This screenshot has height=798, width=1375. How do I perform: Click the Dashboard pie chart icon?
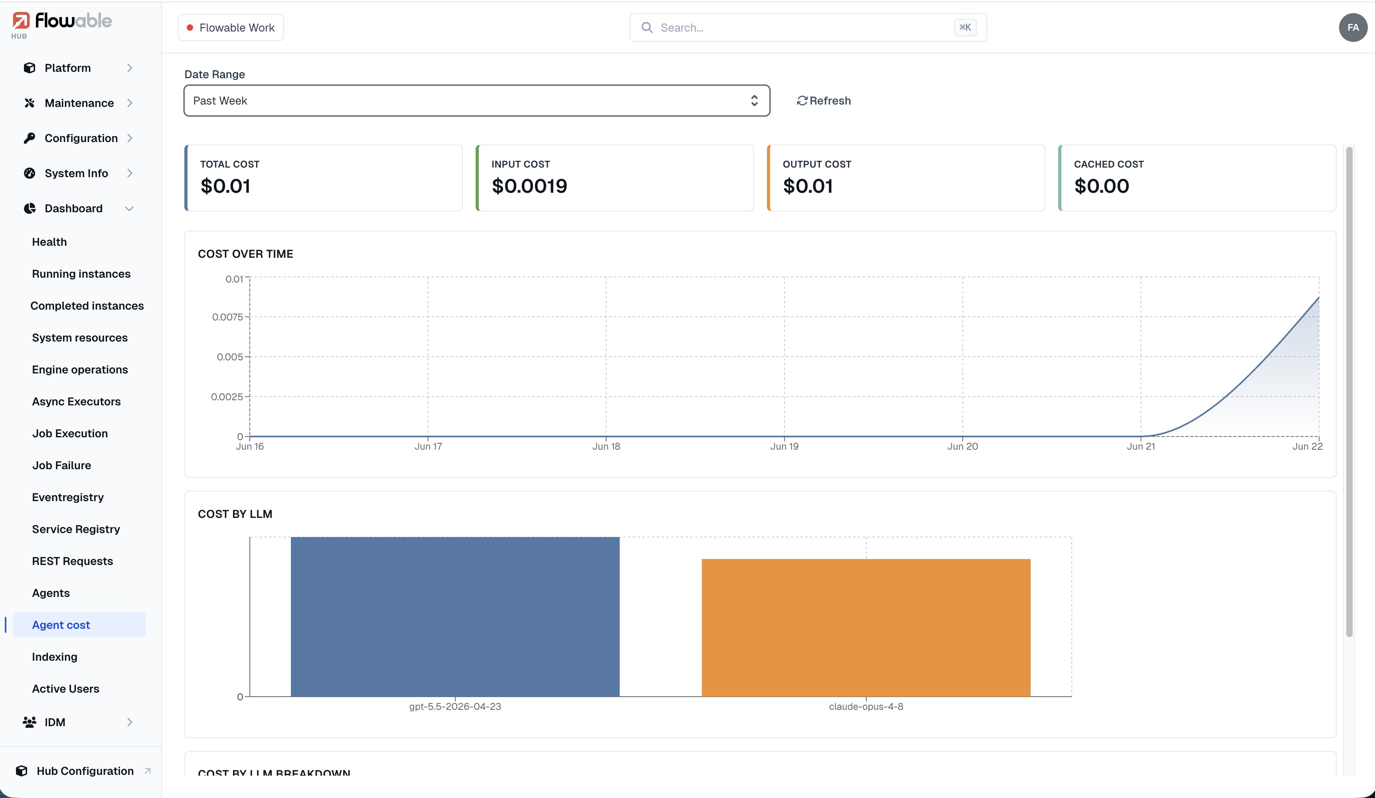pyautogui.click(x=30, y=208)
